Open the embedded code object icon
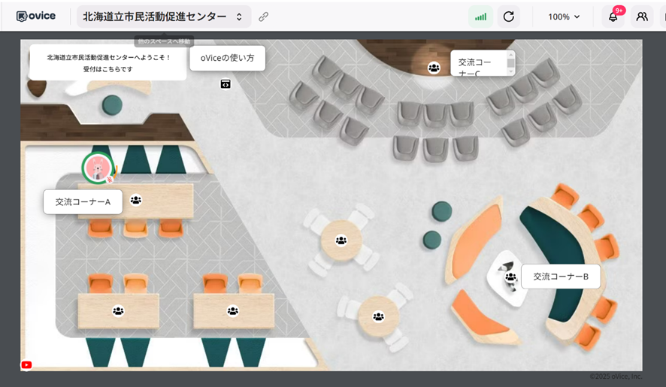666x387 pixels. 225,84
